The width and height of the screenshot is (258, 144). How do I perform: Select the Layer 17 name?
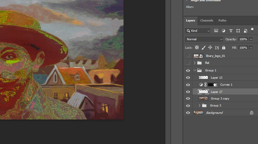[216, 92]
